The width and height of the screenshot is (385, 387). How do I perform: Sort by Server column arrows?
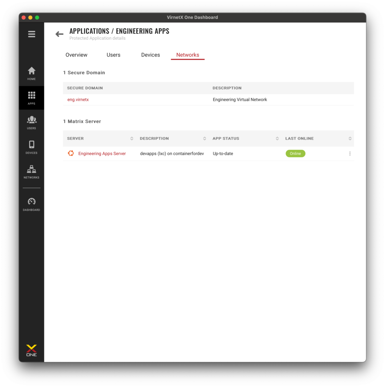click(x=132, y=138)
